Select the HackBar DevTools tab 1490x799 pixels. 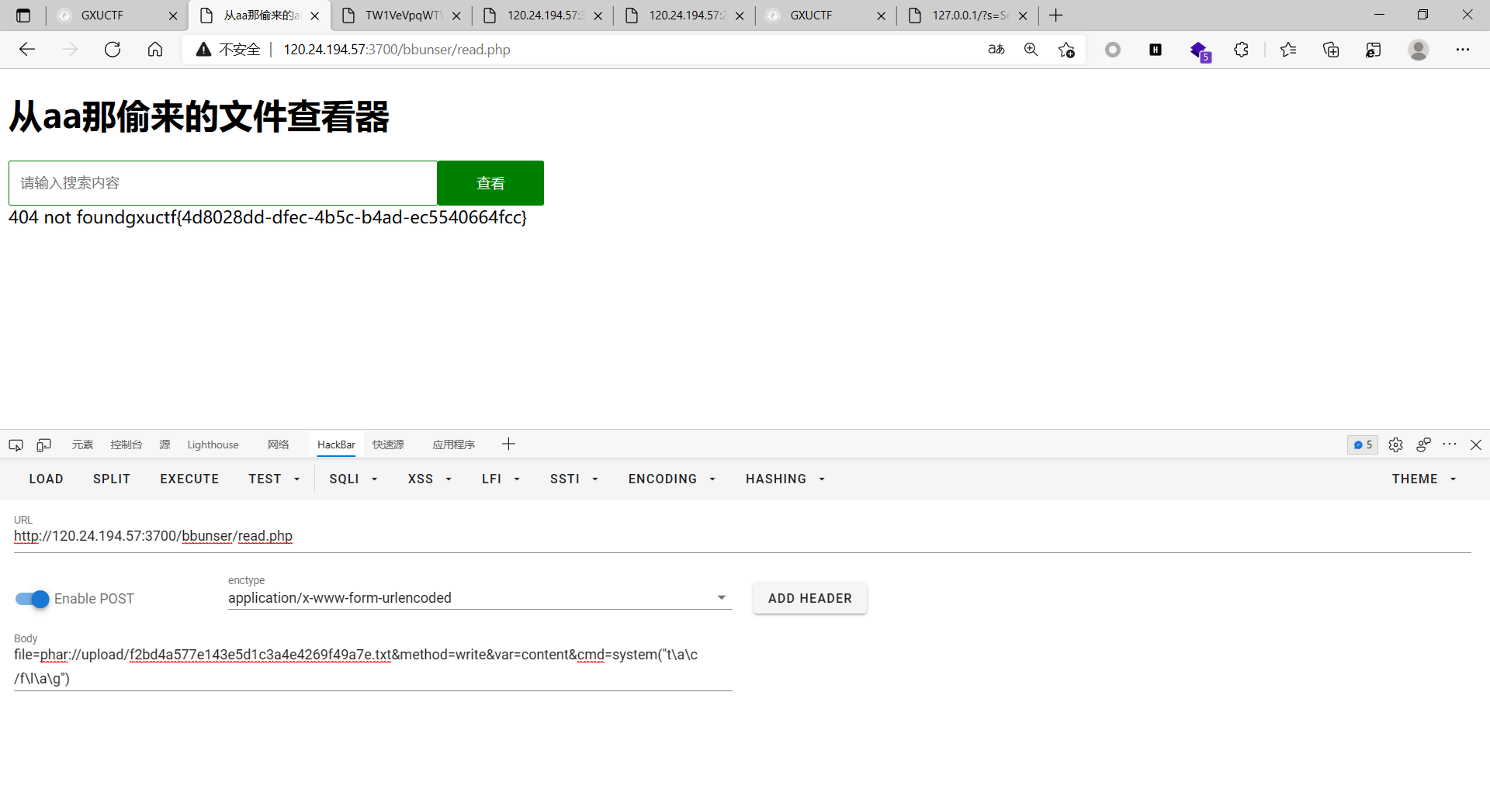tap(336, 444)
